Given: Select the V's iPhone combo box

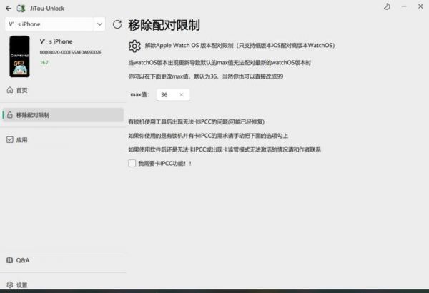Looking at the screenshot, I should pyautogui.click(x=55, y=24).
